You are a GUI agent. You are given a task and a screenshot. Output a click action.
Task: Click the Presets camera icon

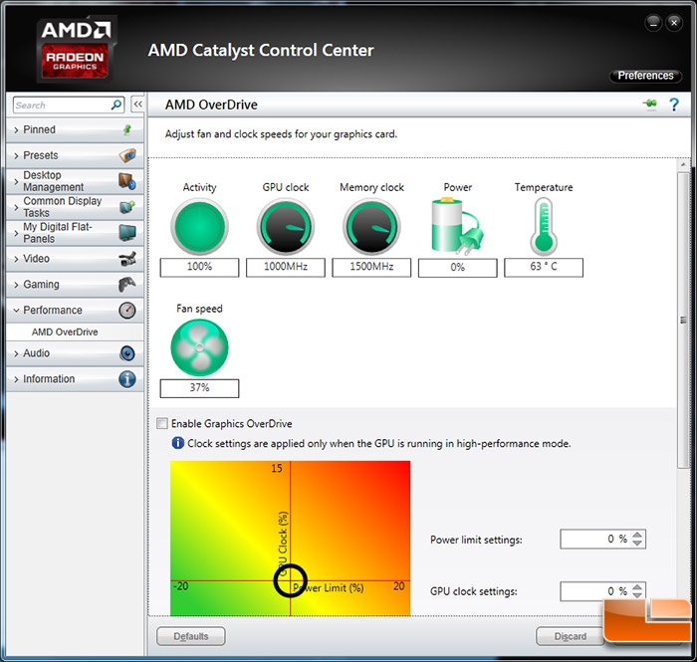click(127, 155)
